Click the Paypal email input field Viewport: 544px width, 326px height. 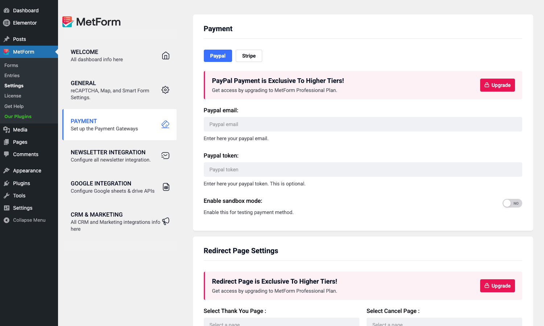click(363, 124)
